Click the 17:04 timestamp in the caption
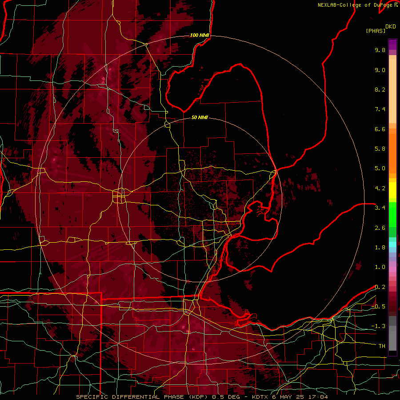400x400 pixels. 319,397
